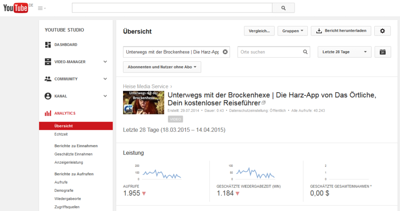Click magnifier icon in Orte suchen field
Viewport: 400px width, 211px height.
[305, 52]
